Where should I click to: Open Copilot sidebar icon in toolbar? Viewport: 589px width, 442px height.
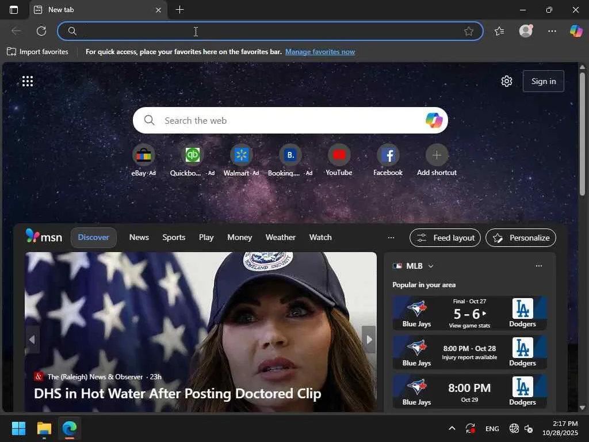pyautogui.click(x=576, y=31)
